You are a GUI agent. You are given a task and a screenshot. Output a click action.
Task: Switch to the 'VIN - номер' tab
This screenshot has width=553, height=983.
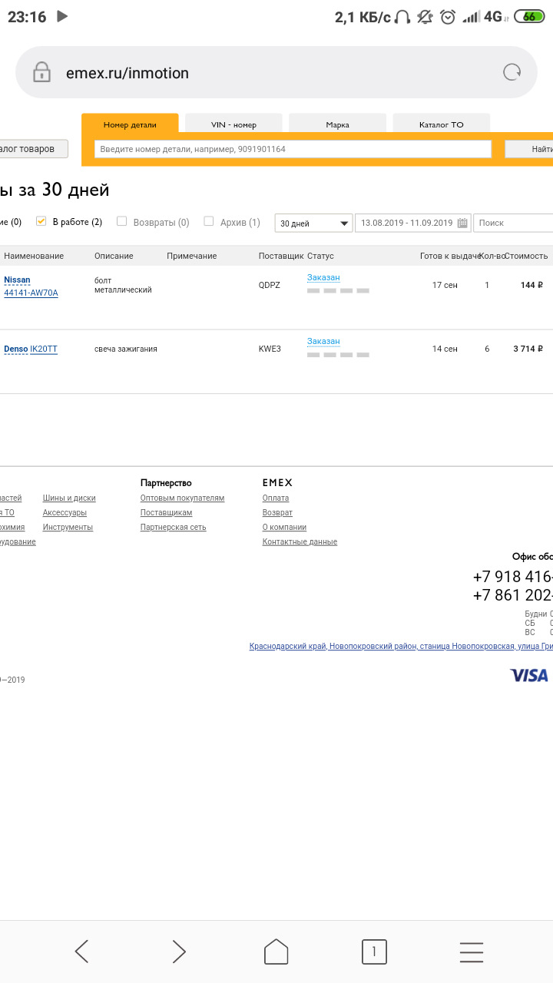(x=233, y=124)
